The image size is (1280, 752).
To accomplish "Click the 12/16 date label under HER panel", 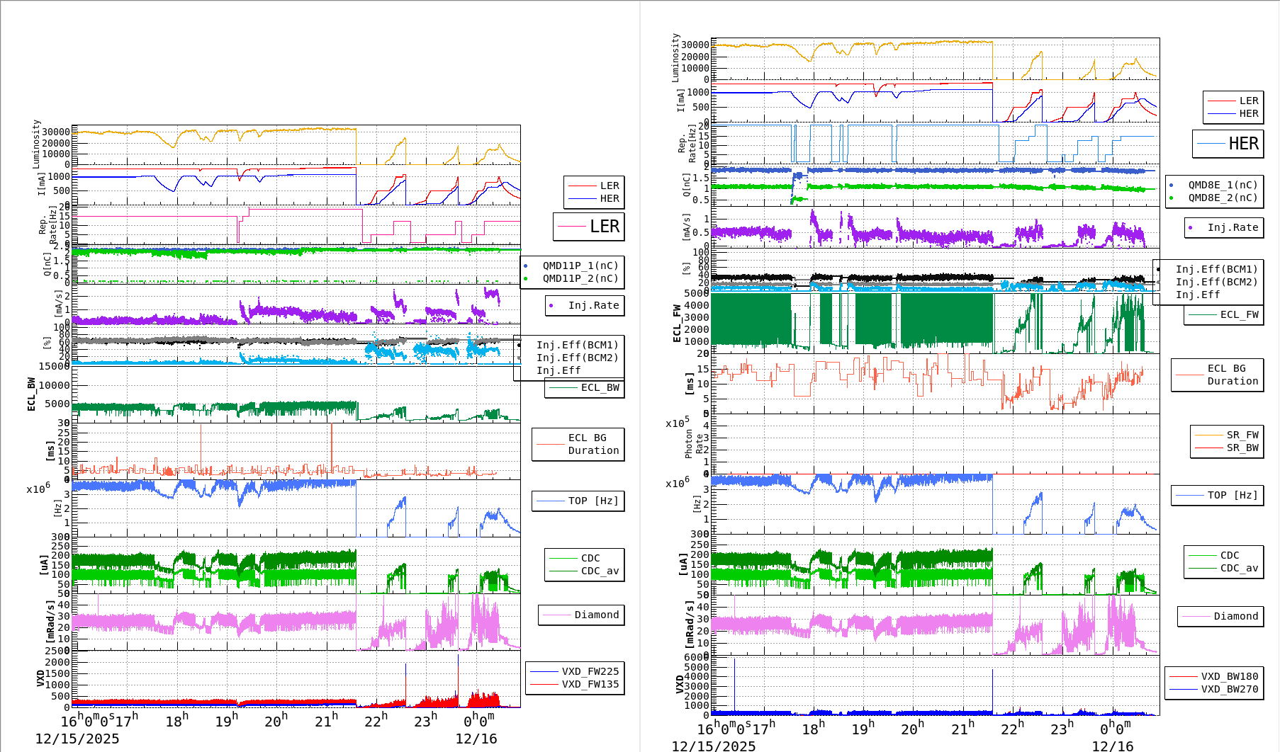I will click(1113, 746).
